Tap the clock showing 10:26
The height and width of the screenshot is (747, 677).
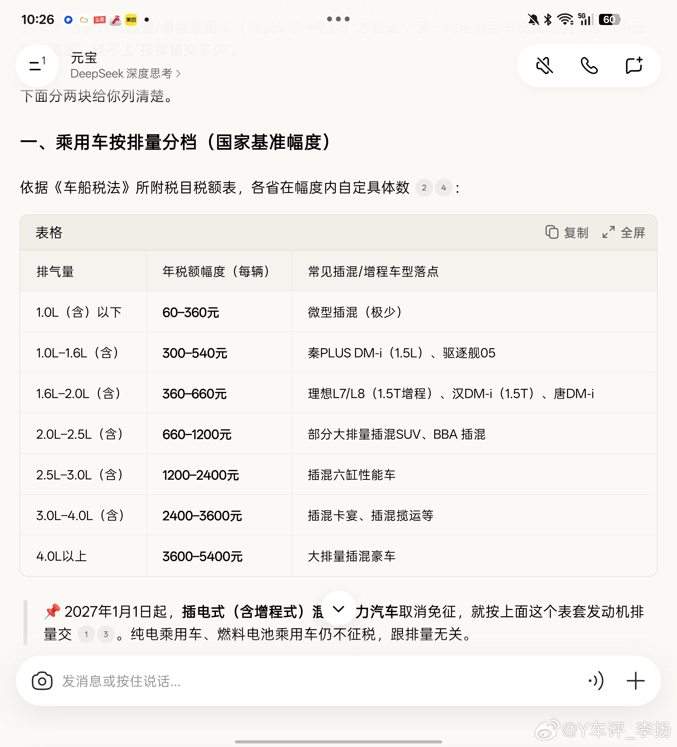[37, 19]
